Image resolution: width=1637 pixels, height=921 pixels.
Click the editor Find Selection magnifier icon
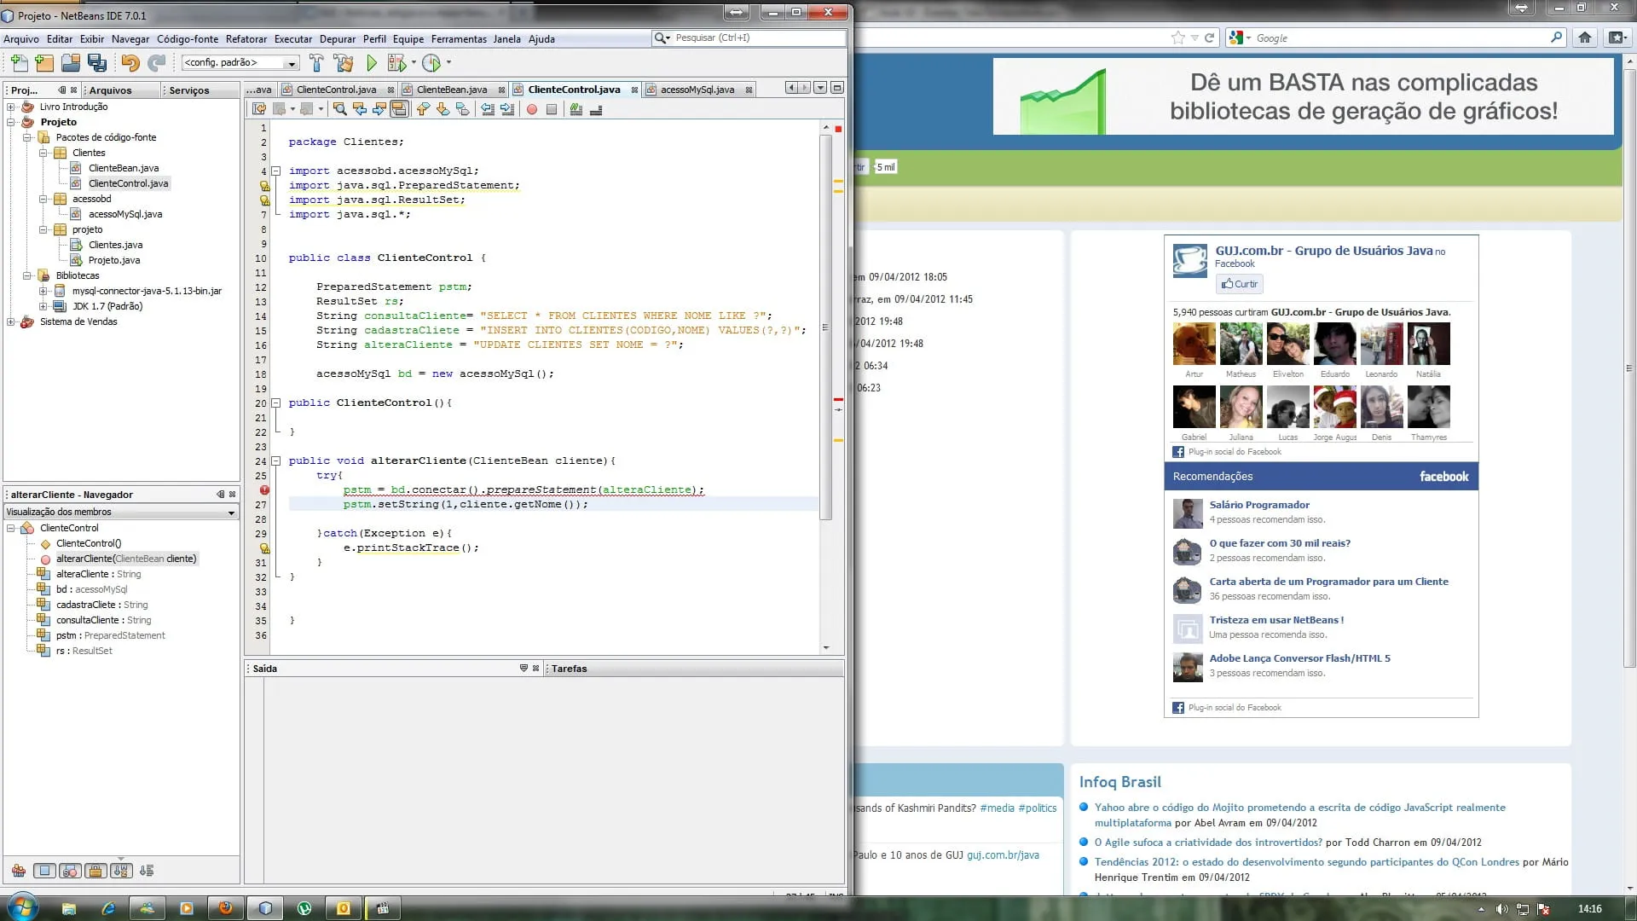pos(339,109)
